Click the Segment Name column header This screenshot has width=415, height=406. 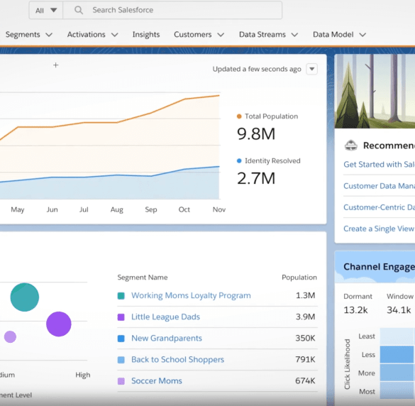143,278
